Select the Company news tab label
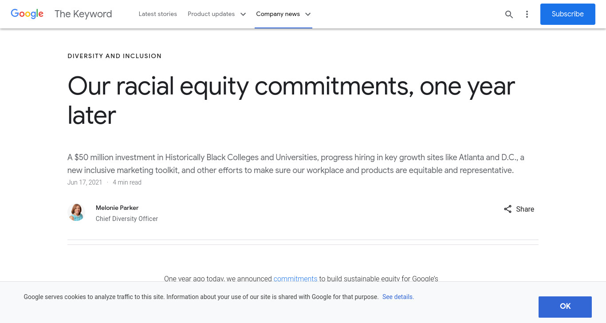Image resolution: width=606 pixels, height=323 pixels. pos(278,14)
